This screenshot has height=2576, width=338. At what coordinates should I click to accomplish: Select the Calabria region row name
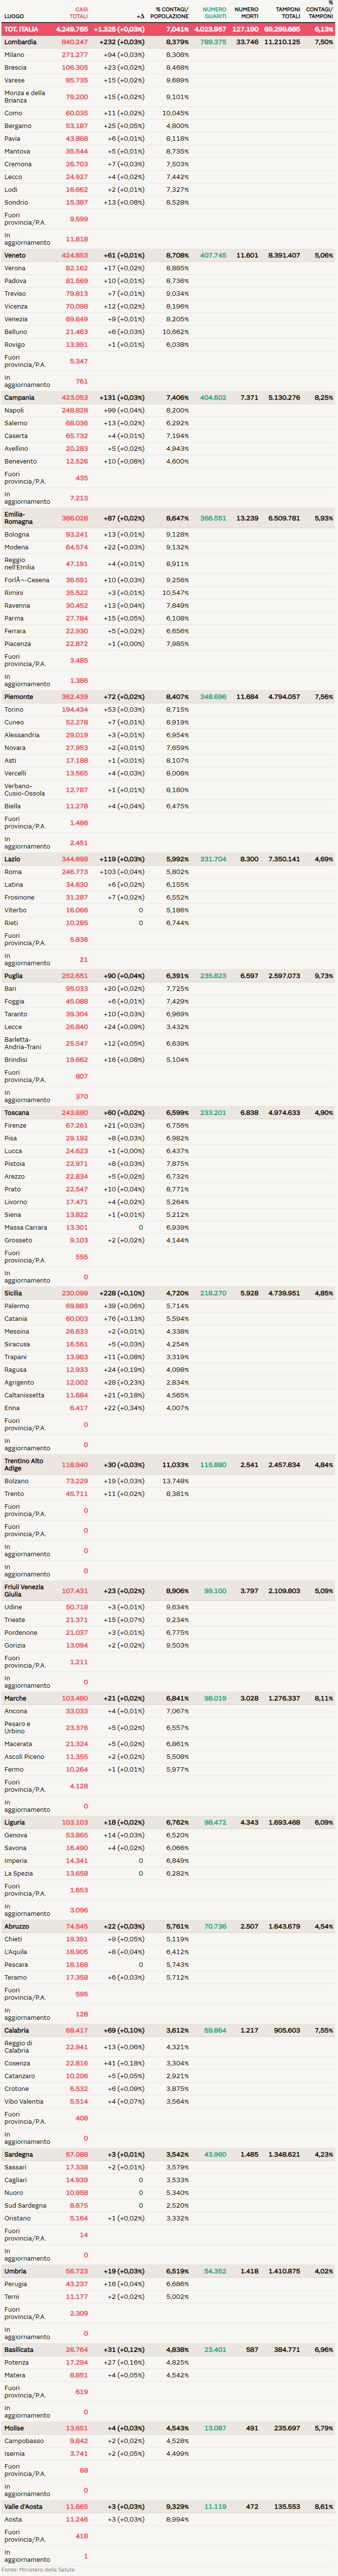pos(17,2030)
